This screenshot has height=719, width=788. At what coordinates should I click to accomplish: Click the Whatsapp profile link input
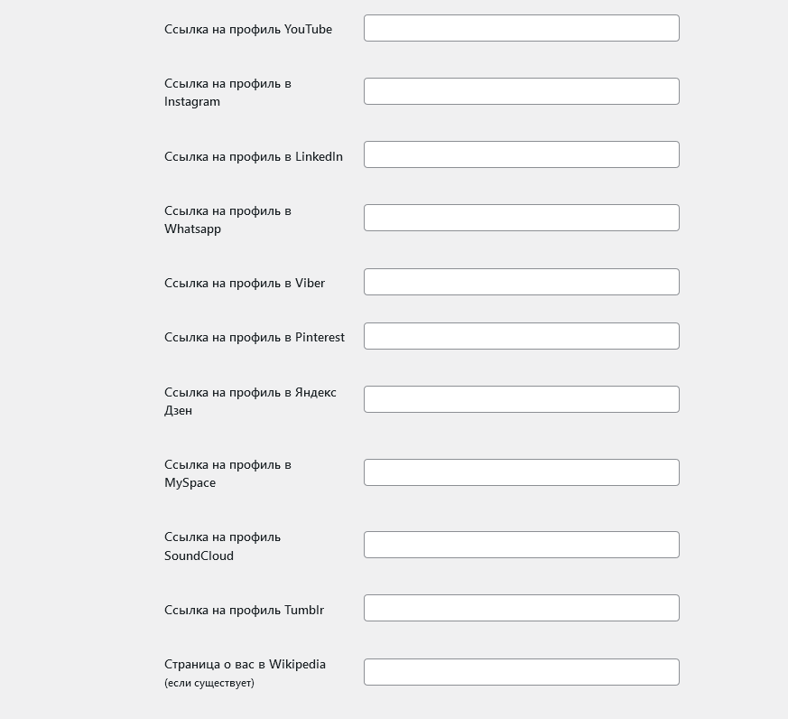pos(522,219)
